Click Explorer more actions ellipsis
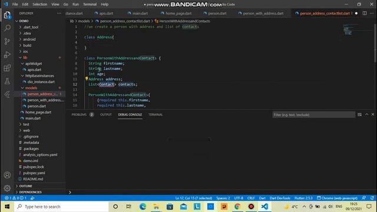The image size is (377, 212). point(59,13)
